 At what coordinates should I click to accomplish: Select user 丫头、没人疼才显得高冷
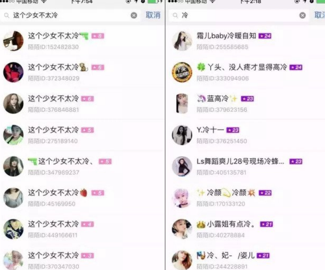(x=246, y=72)
